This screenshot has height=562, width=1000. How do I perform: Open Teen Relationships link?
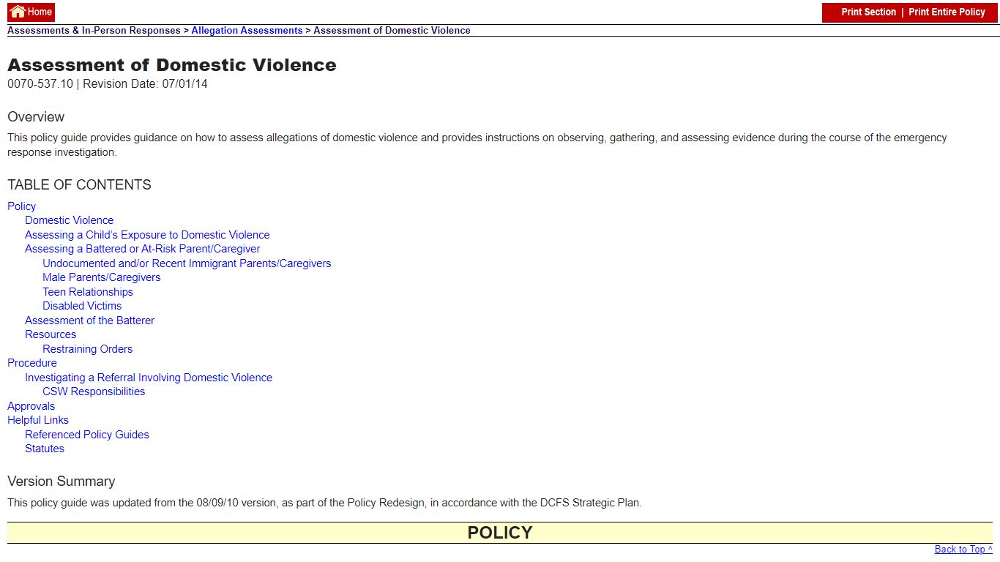[88, 292]
